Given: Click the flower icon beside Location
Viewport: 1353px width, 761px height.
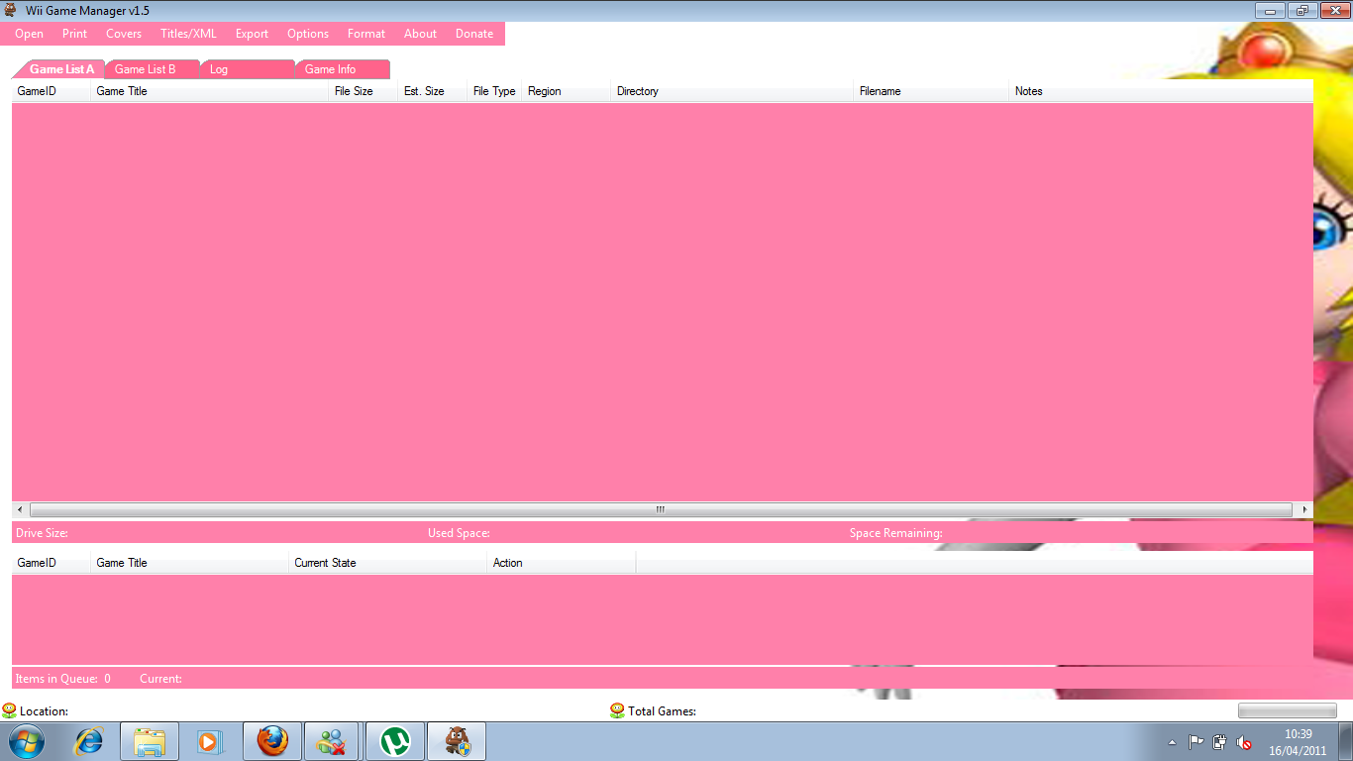Looking at the screenshot, I should [9, 710].
